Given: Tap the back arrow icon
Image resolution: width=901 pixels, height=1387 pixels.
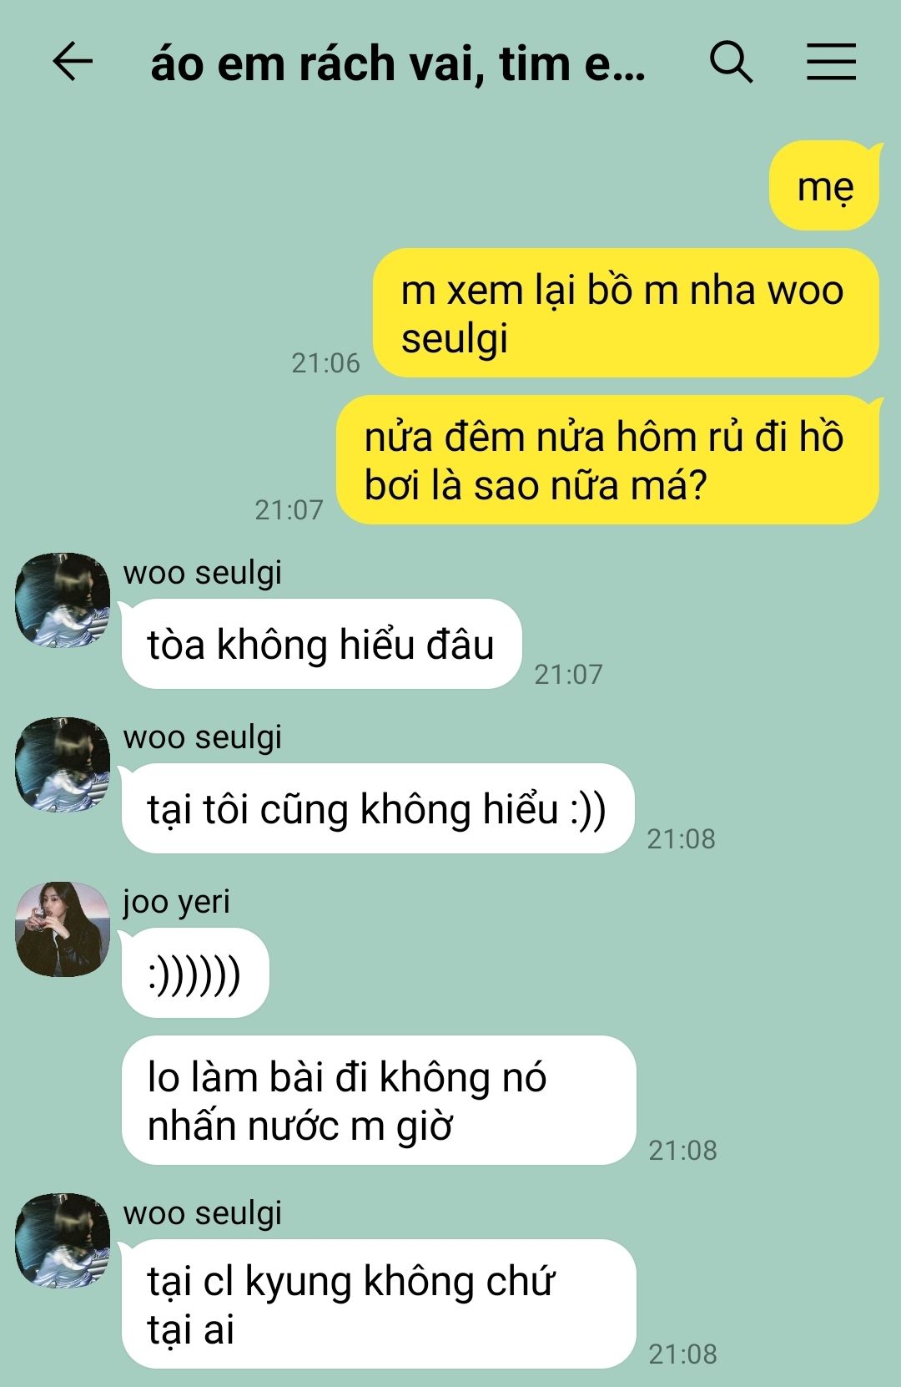Looking at the screenshot, I should coord(73,62).
